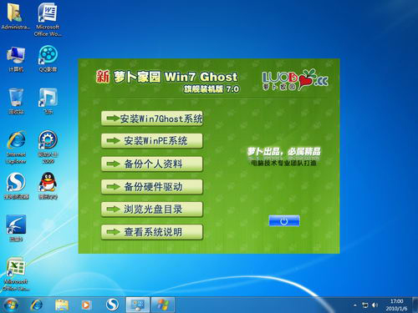The height and width of the screenshot is (313, 418).
Task: Click the Sogou browser taskbar icon
Action: point(112,305)
